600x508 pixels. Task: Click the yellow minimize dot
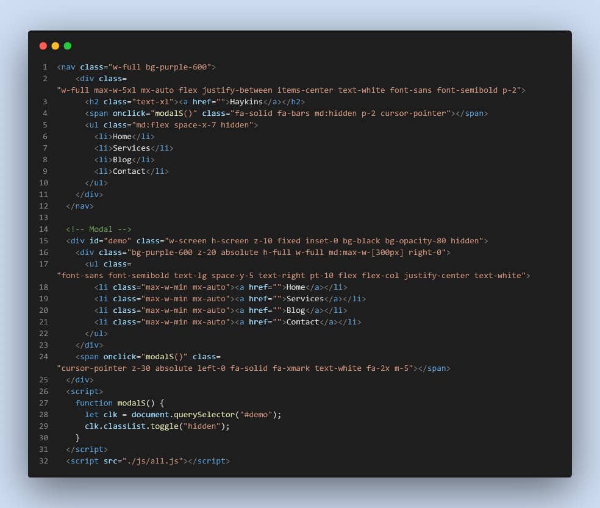tap(55, 46)
